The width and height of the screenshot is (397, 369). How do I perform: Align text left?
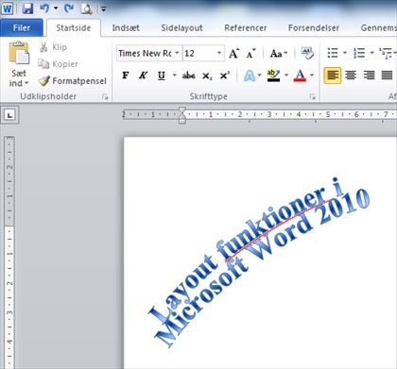coord(333,75)
